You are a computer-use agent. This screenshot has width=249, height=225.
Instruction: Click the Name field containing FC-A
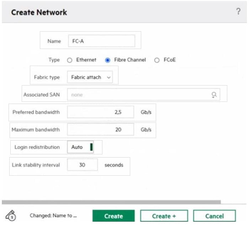point(101,41)
